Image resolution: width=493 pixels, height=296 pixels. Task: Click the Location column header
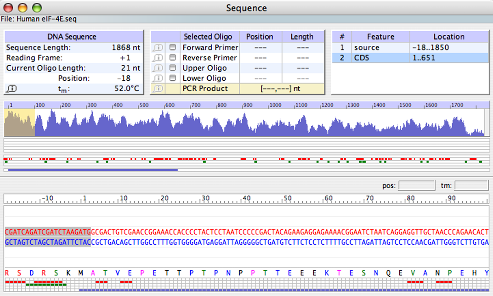pos(449,37)
